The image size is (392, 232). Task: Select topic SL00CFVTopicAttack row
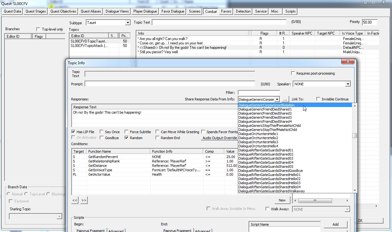(100, 46)
